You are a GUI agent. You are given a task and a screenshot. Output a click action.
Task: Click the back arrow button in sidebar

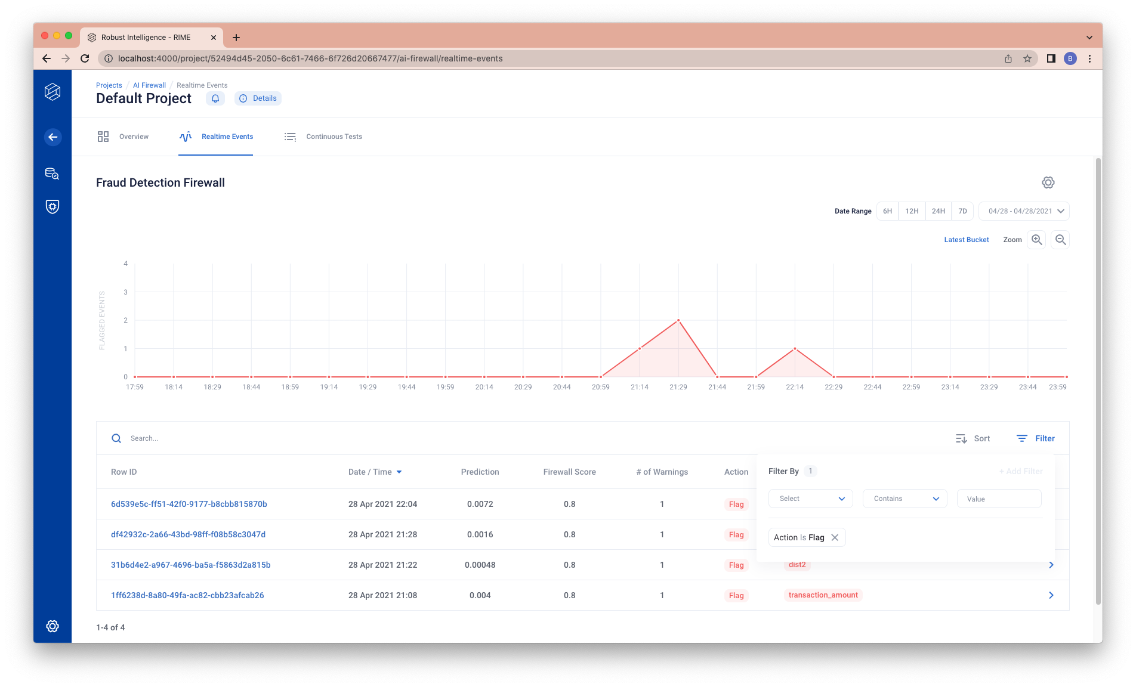click(53, 137)
